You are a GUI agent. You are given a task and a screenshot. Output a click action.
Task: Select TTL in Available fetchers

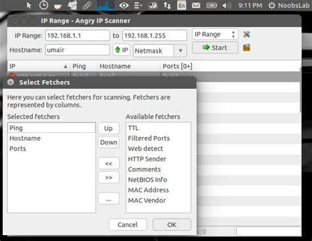pyautogui.click(x=159, y=128)
